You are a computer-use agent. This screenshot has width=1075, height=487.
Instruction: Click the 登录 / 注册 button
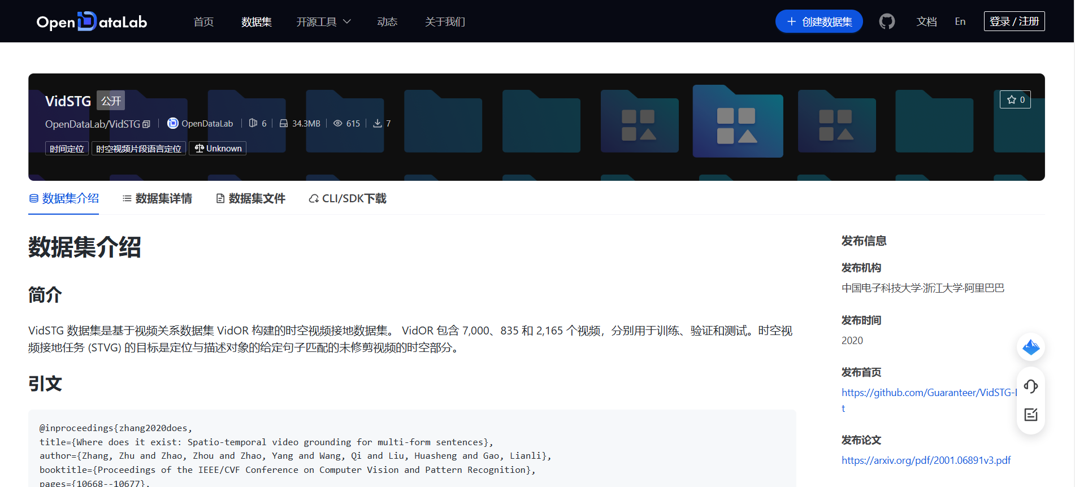click(1014, 21)
